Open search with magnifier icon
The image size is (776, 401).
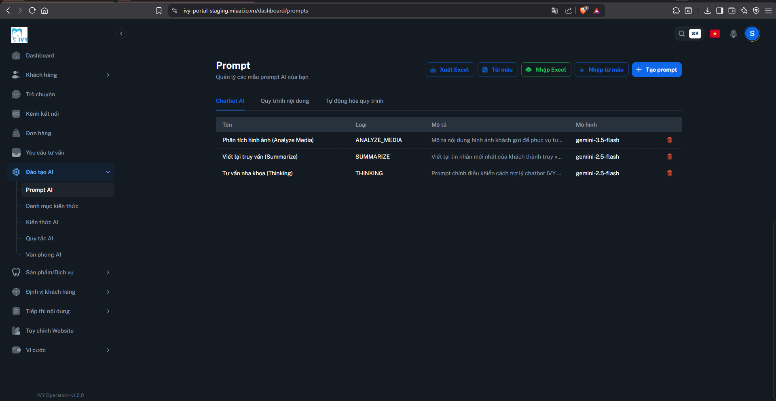tap(682, 34)
